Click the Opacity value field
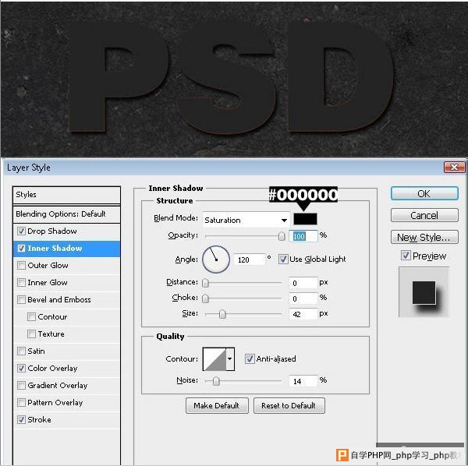The image size is (468, 466). click(303, 236)
